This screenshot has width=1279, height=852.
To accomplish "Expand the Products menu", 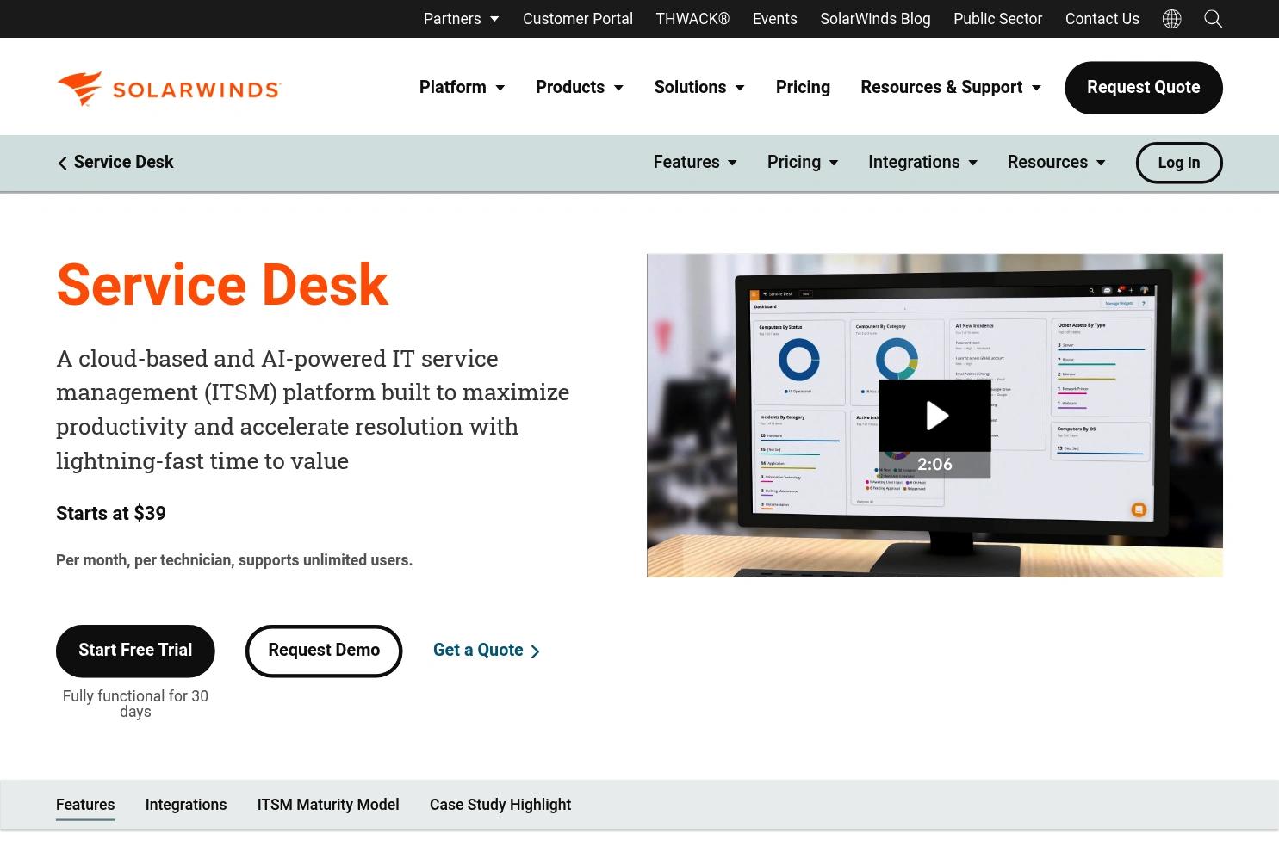I will click(x=579, y=87).
